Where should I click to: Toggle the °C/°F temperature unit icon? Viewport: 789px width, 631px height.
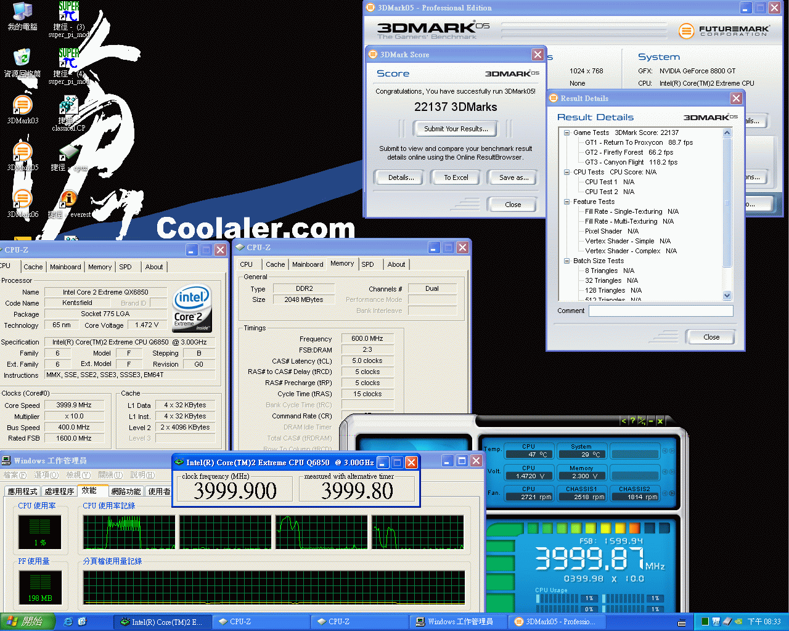coord(642,421)
